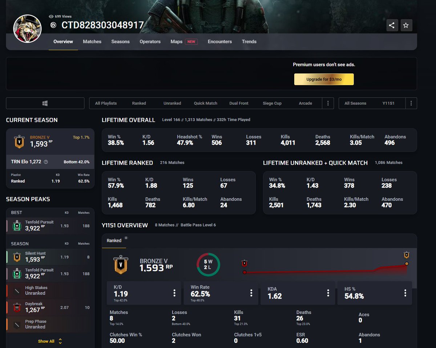Open the seasons more-options menu

tap(411, 103)
